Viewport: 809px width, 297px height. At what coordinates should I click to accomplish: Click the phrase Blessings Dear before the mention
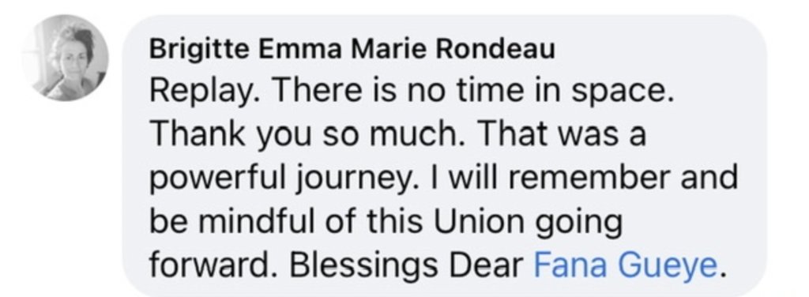pos(407,265)
